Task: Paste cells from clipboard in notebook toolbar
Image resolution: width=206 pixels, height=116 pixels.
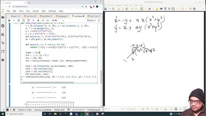Action: (29, 20)
